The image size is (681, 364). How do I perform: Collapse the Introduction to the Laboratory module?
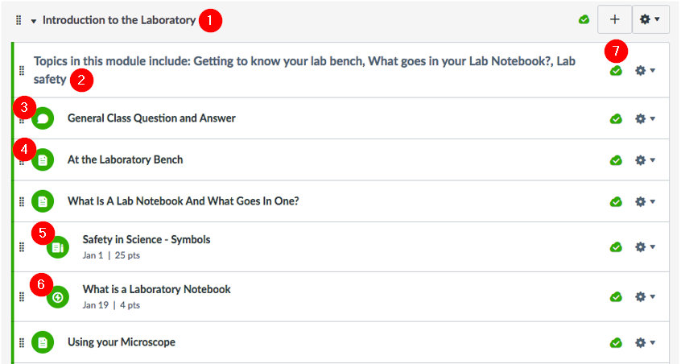34,21
